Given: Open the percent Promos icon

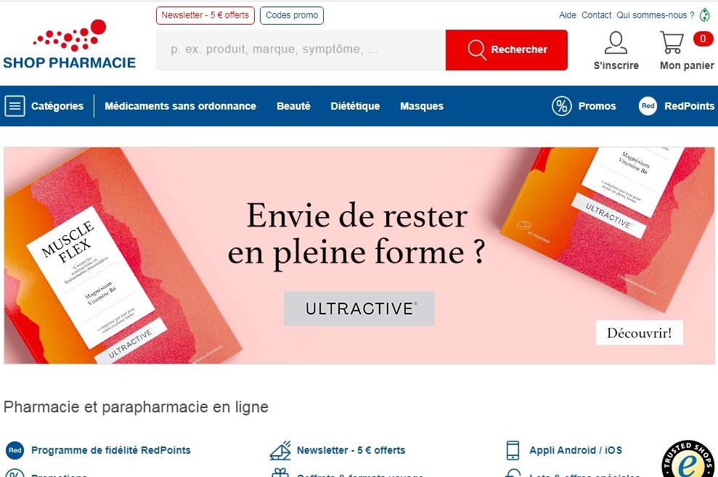Looking at the screenshot, I should [562, 106].
